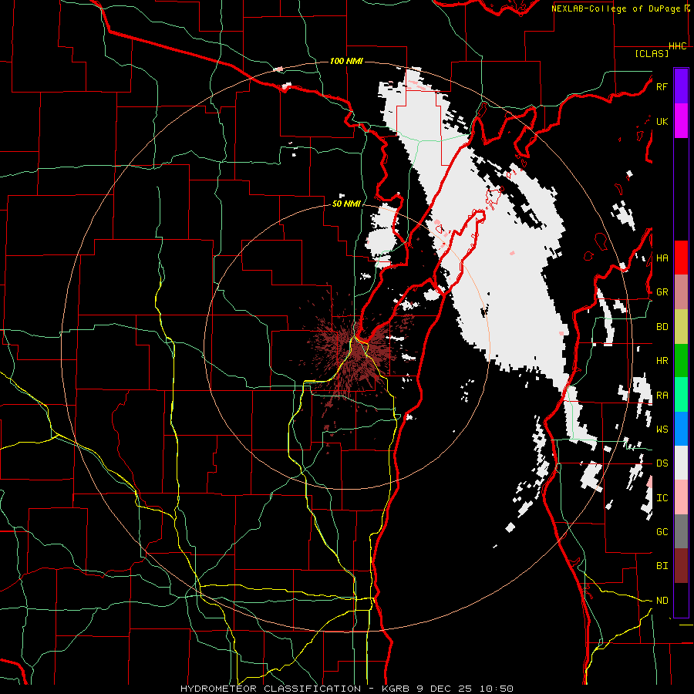The width and height of the screenshot is (694, 694).
Task: Click the HHC product label
Action: tap(678, 46)
